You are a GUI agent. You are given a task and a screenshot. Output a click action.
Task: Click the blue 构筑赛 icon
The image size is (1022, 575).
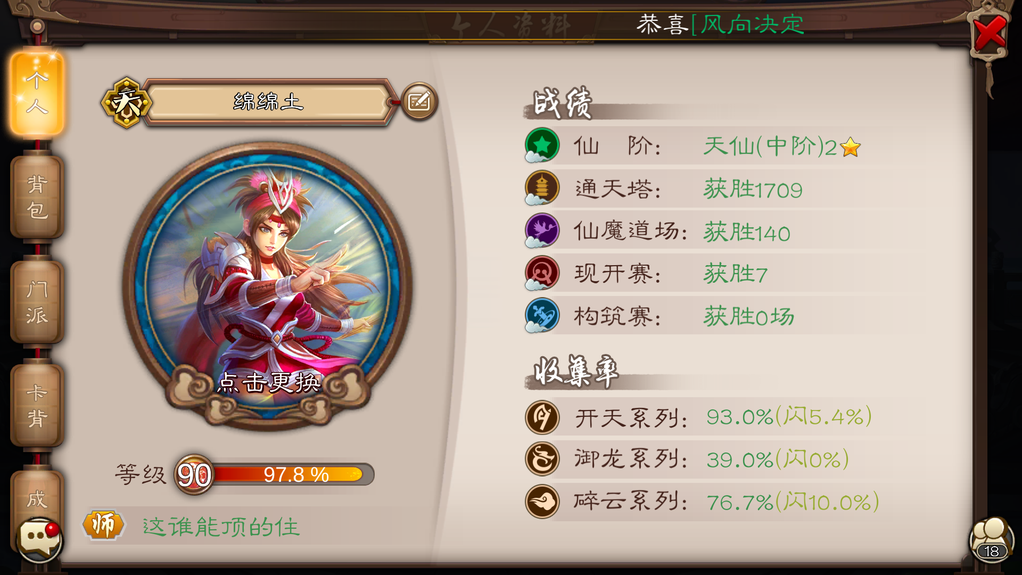click(x=542, y=315)
